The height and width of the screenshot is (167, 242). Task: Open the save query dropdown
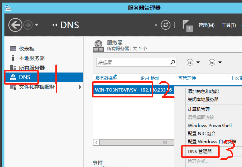[215, 62]
